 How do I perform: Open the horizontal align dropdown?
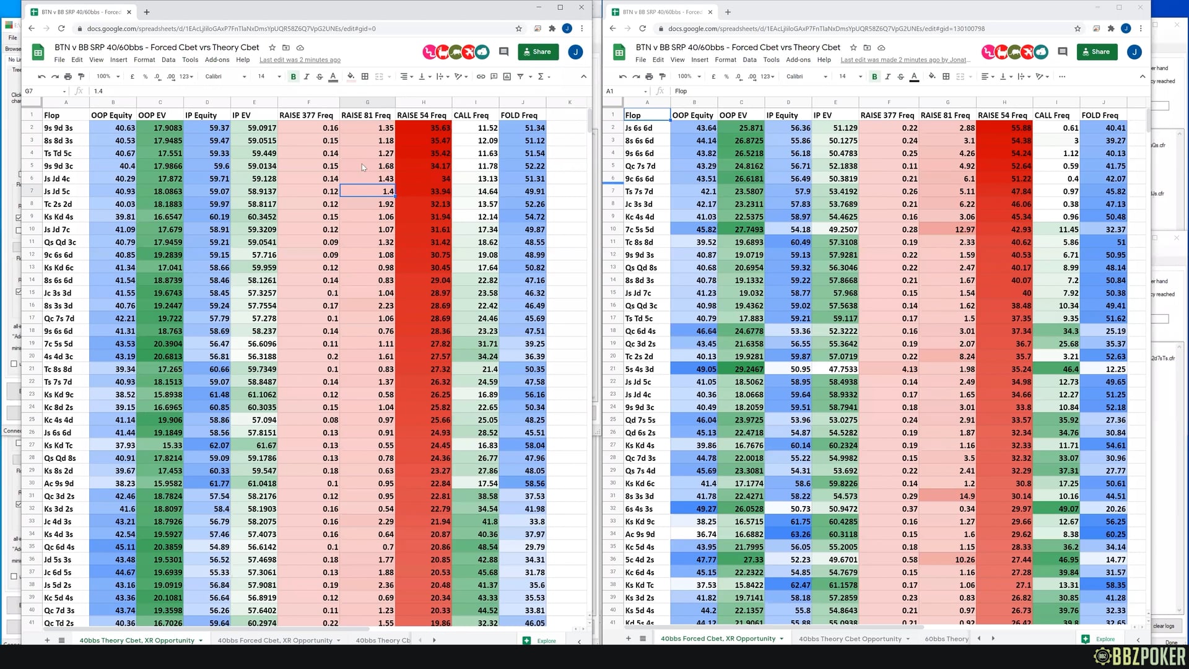[x=406, y=76]
